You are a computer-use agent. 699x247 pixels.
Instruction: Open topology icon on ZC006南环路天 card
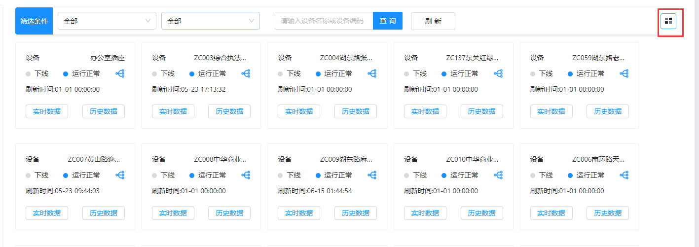tap(625, 175)
